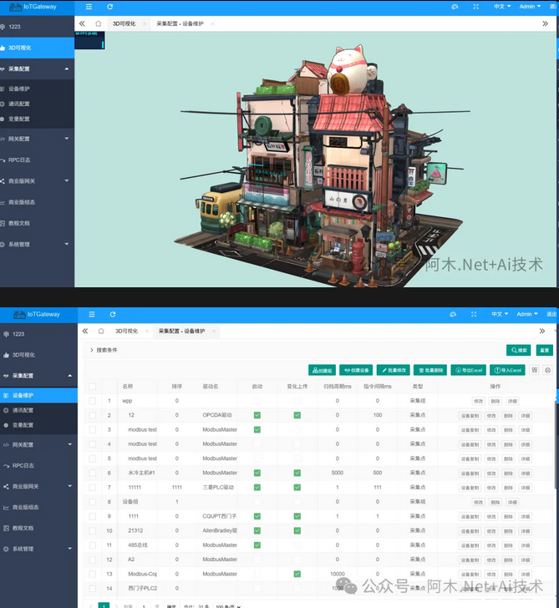
Task: Click 详细 link in the wpp row
Action: click(512, 401)
